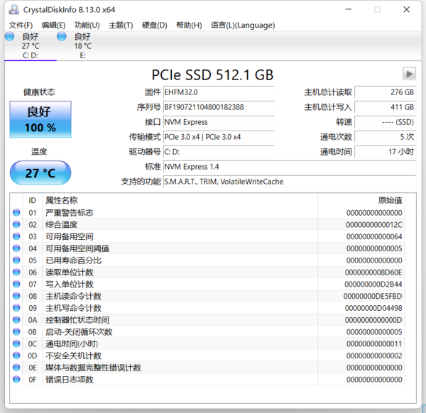
Task: Click the drive letter field C: D:
Action: click(219, 152)
